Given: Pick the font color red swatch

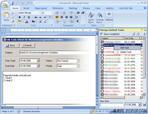Looking at the screenshot, I should tap(27, 21).
